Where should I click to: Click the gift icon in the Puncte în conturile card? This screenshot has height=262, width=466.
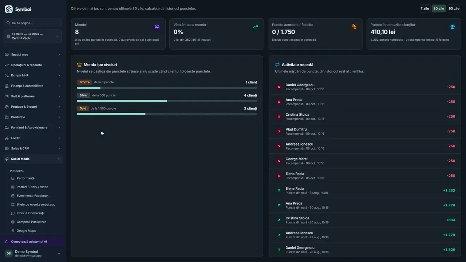[x=453, y=27]
